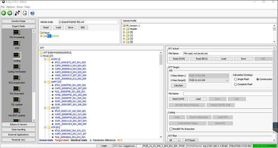The width and height of the screenshot is (278, 148).
Task: Click the blue help question mark icon
Action: click(x=32, y=13)
